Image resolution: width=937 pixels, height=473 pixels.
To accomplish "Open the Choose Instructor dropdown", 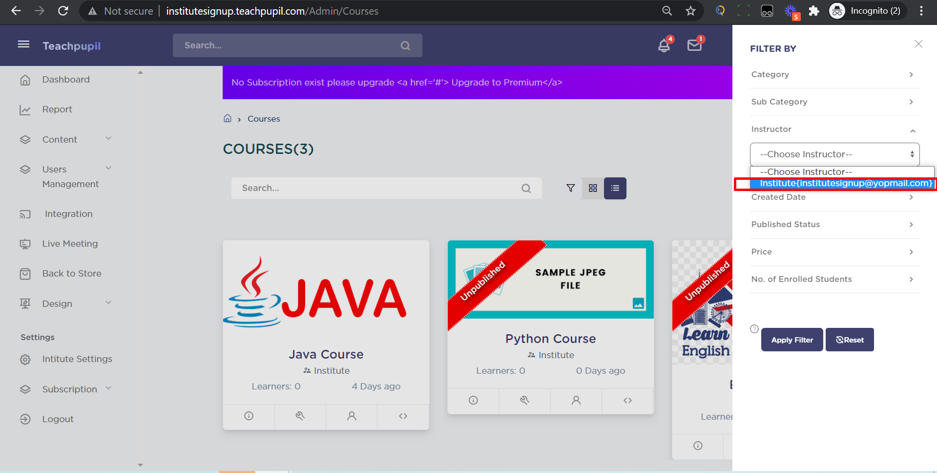I will point(834,154).
